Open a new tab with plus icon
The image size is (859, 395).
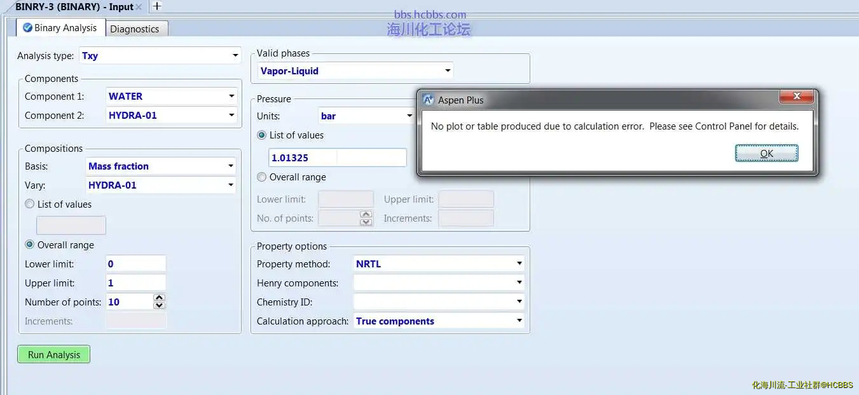point(156,6)
